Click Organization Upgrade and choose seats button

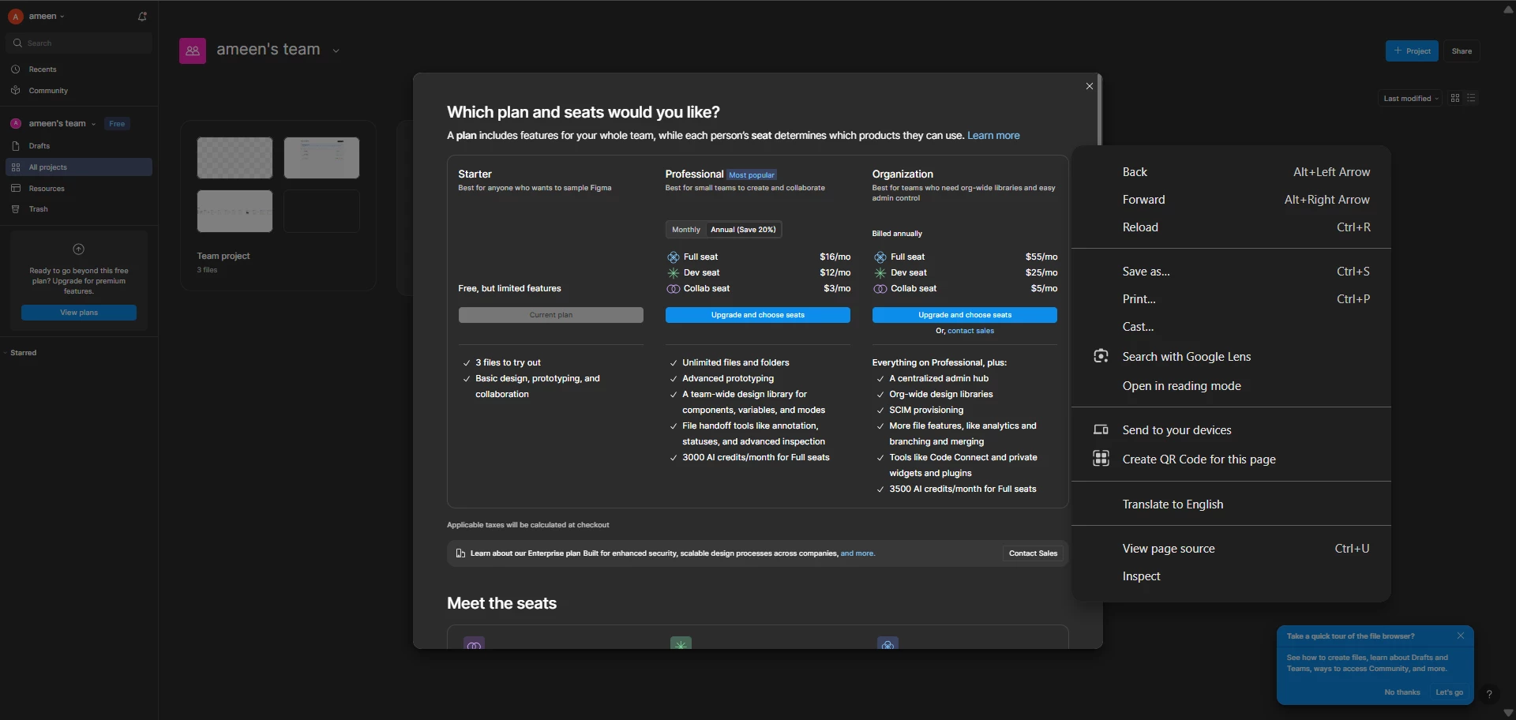pyautogui.click(x=965, y=315)
